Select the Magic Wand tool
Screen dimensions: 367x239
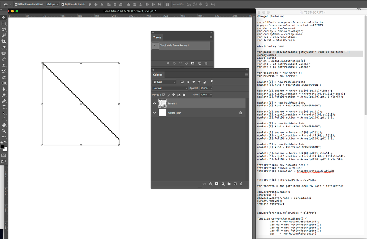(x=4, y=36)
